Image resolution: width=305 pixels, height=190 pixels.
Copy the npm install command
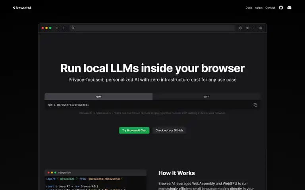[x=255, y=105]
